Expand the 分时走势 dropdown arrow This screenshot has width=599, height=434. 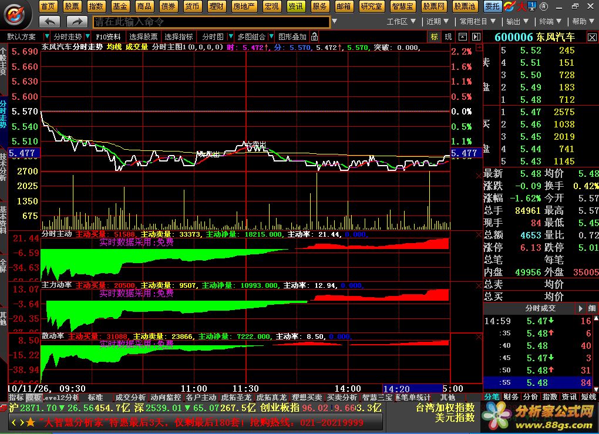pyautogui.click(x=88, y=36)
